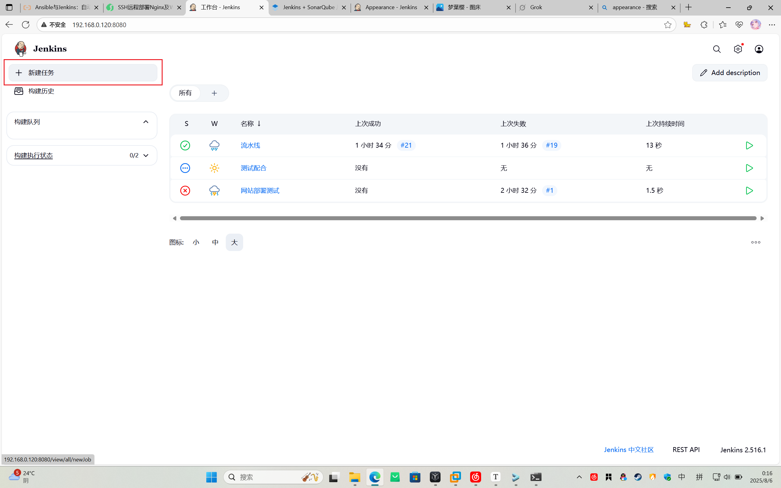The width and height of the screenshot is (781, 488).
Task: Switch to the 梦葉樱 - 图床 browser tab
Action: coord(474,7)
